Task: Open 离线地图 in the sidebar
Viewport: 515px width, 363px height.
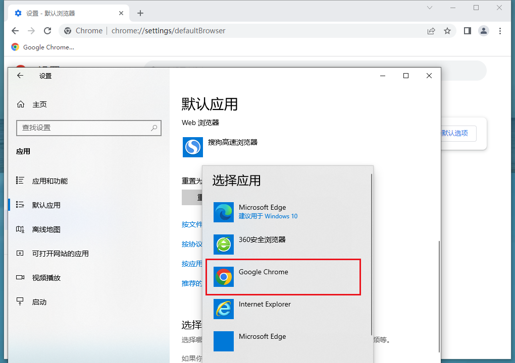Action: (x=46, y=229)
